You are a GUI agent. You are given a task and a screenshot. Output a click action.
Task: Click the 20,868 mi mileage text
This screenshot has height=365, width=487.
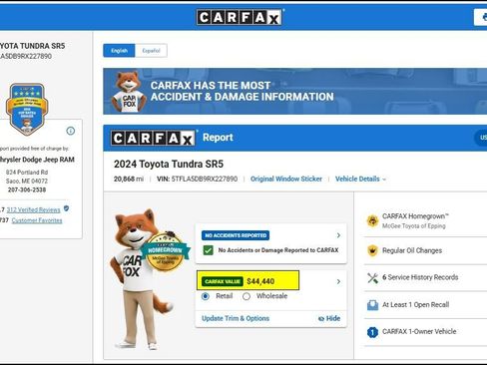(129, 179)
